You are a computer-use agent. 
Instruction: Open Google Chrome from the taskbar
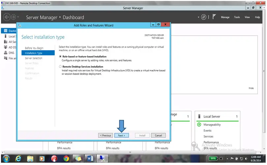point(66,159)
